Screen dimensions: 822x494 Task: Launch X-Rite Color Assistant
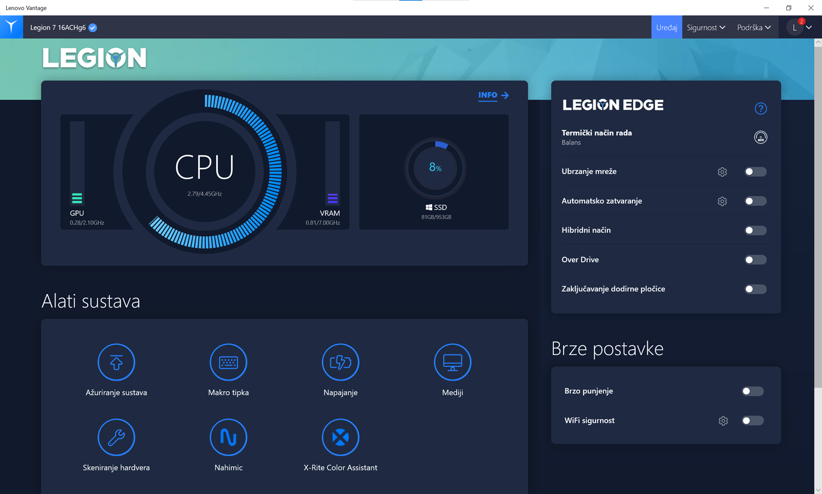[340, 438]
